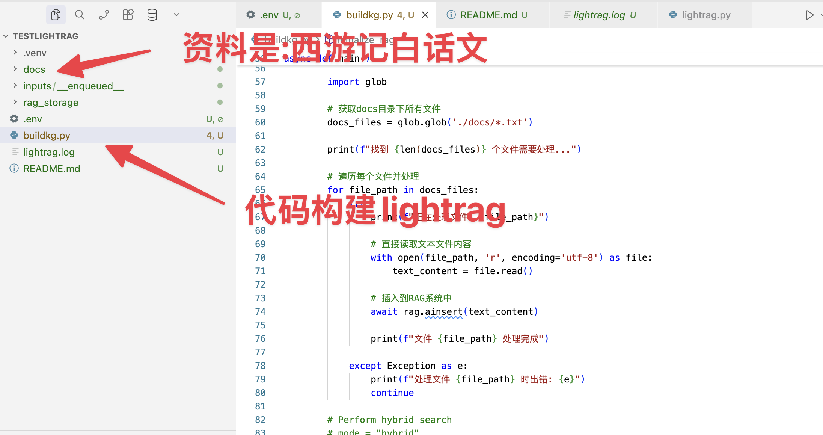Switch to the README.md tab
823x435 pixels.
click(x=488, y=15)
